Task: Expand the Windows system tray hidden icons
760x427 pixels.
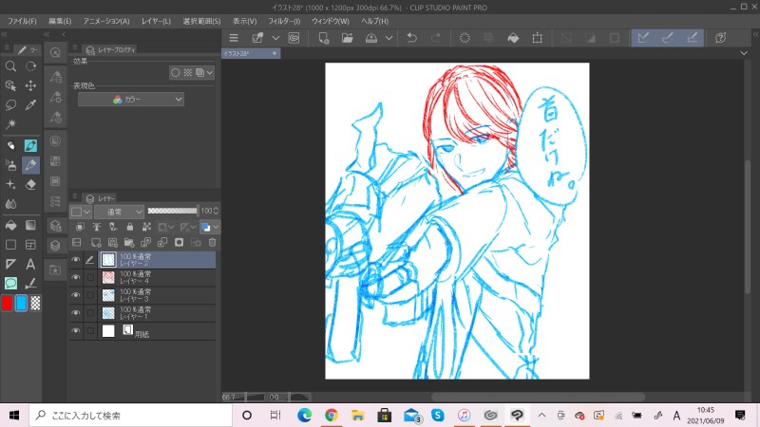Action: click(x=541, y=416)
